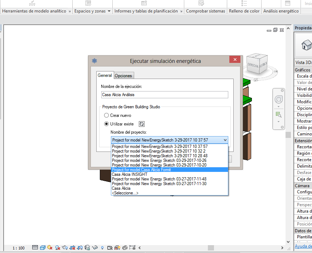Collapse the Nombre del proyecto combo box
The width and height of the screenshot is (312, 253).
coord(225,140)
